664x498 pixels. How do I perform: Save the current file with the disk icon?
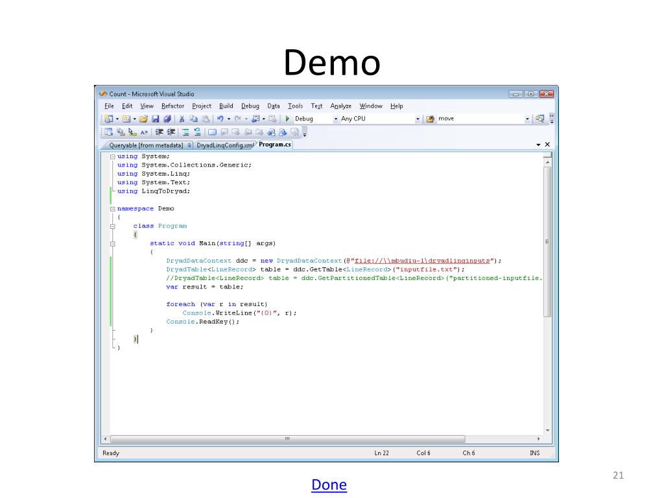[x=156, y=119]
